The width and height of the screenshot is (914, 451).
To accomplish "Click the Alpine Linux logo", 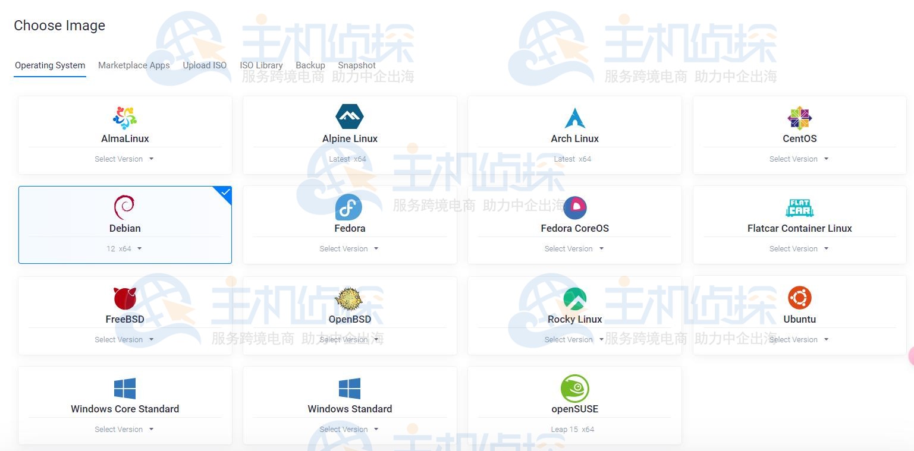I will [x=350, y=116].
